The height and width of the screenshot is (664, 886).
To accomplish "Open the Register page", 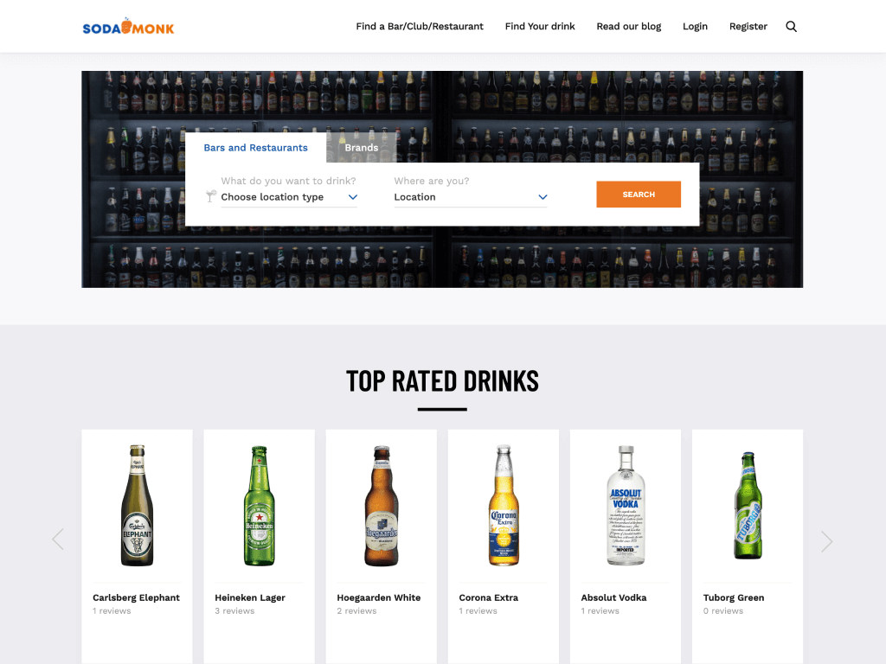I will click(748, 27).
